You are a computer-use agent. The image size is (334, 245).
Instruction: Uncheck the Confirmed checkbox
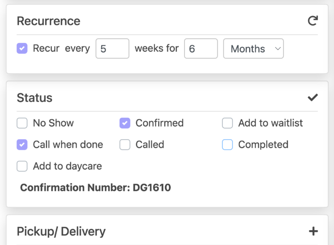pos(125,123)
